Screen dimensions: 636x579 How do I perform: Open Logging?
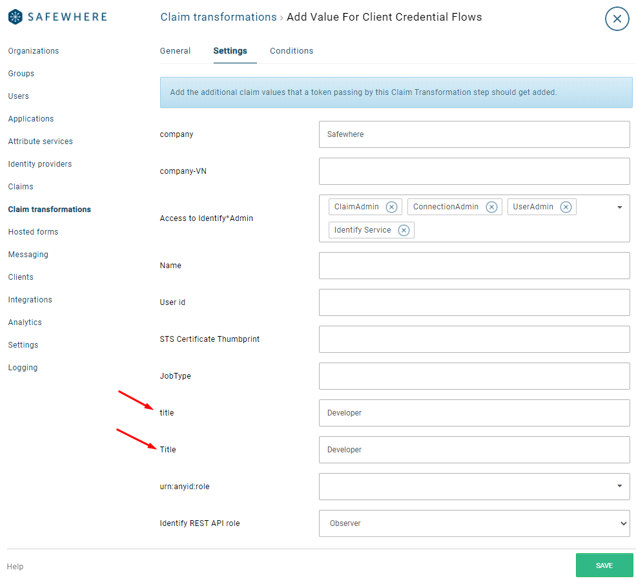(x=23, y=368)
